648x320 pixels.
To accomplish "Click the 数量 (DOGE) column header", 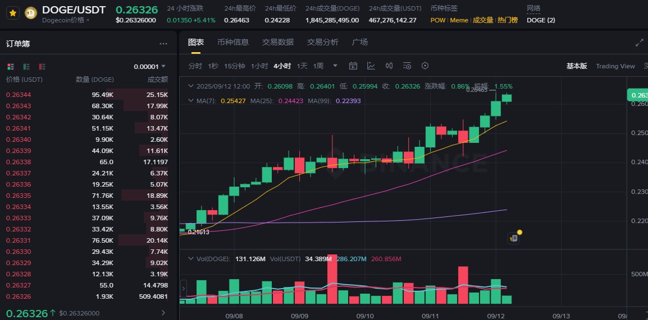I will pyautogui.click(x=95, y=80).
